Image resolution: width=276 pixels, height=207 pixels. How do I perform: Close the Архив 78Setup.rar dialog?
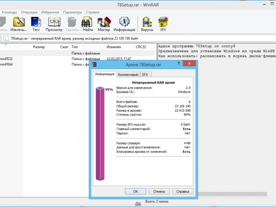coord(189,63)
